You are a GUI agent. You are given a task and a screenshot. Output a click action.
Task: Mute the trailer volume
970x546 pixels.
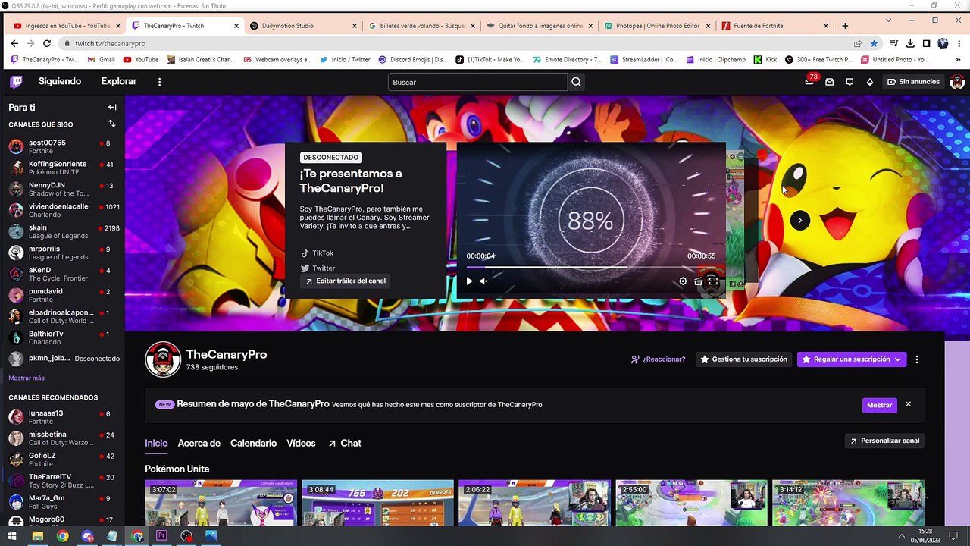coord(483,281)
